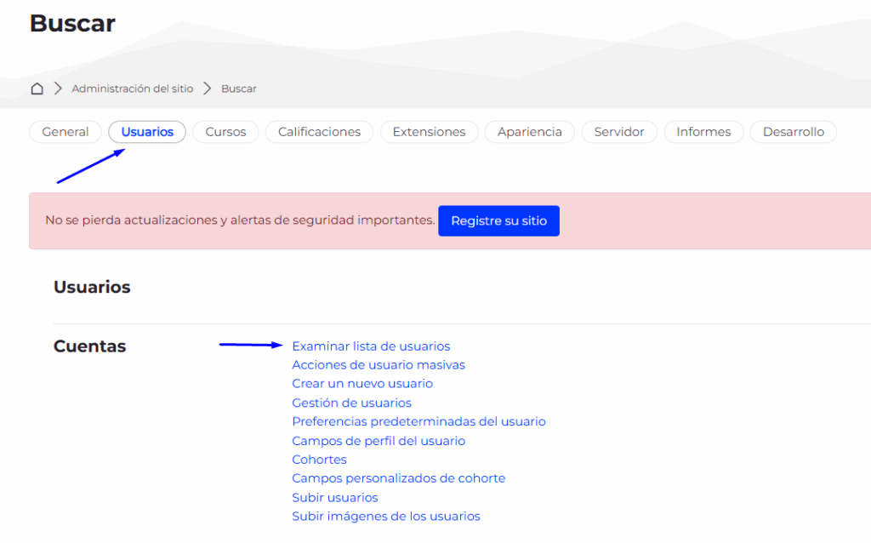Open the Subir usuarios link

pos(334,497)
